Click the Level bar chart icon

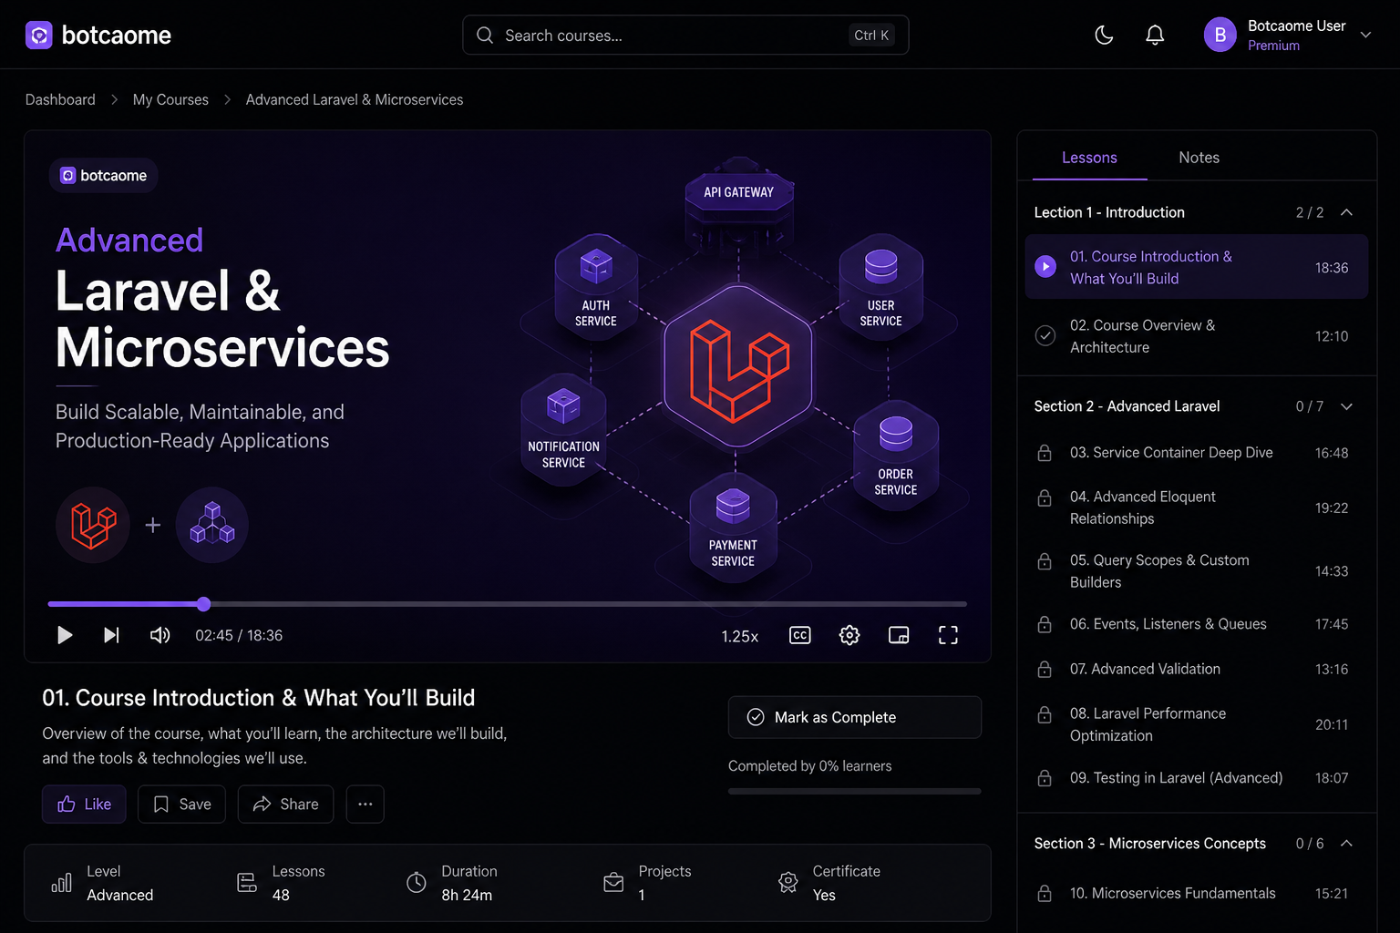click(61, 883)
